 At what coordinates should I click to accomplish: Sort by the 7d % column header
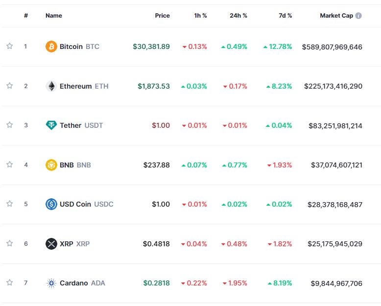(285, 16)
